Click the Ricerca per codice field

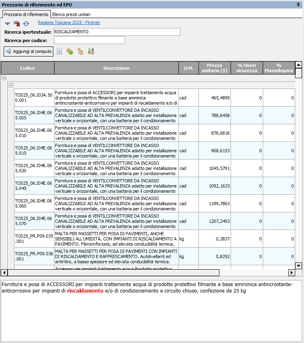(x=89, y=40)
